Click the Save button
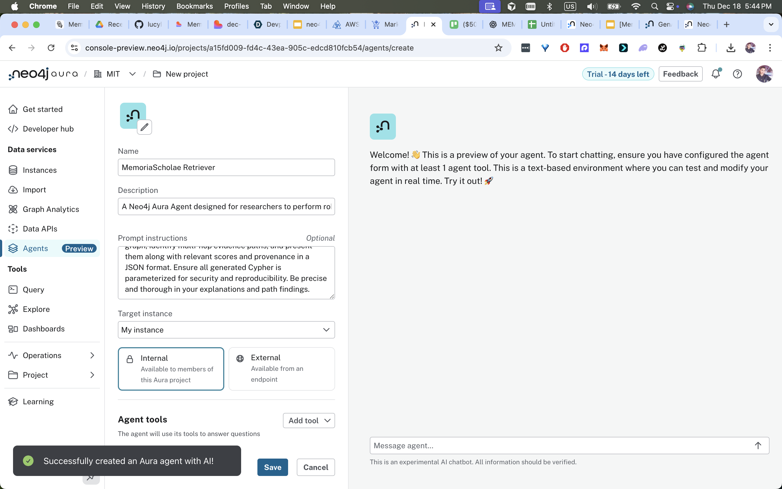 pos(272,467)
